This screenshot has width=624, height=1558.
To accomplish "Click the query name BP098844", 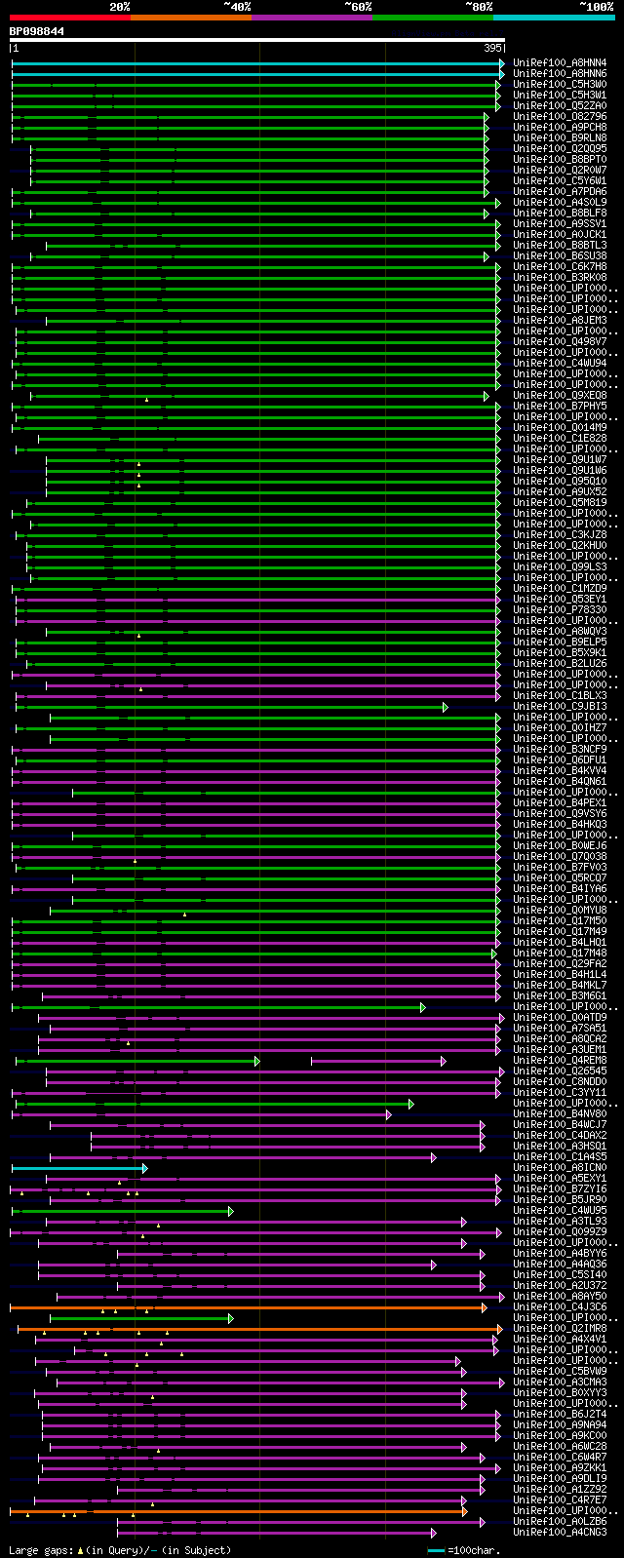I will pyautogui.click(x=37, y=31).
